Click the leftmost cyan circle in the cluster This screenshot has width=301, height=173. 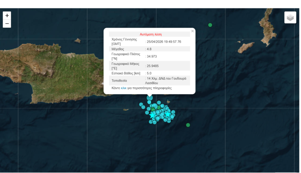[141, 105]
